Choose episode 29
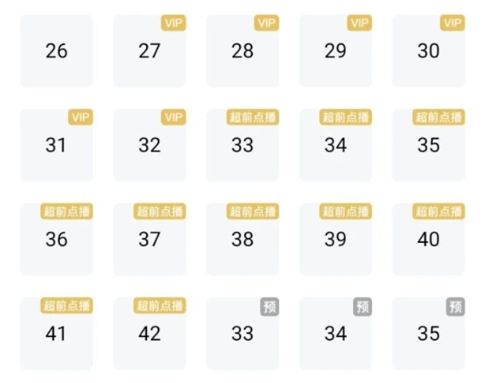The height and width of the screenshot is (383, 485). click(335, 51)
